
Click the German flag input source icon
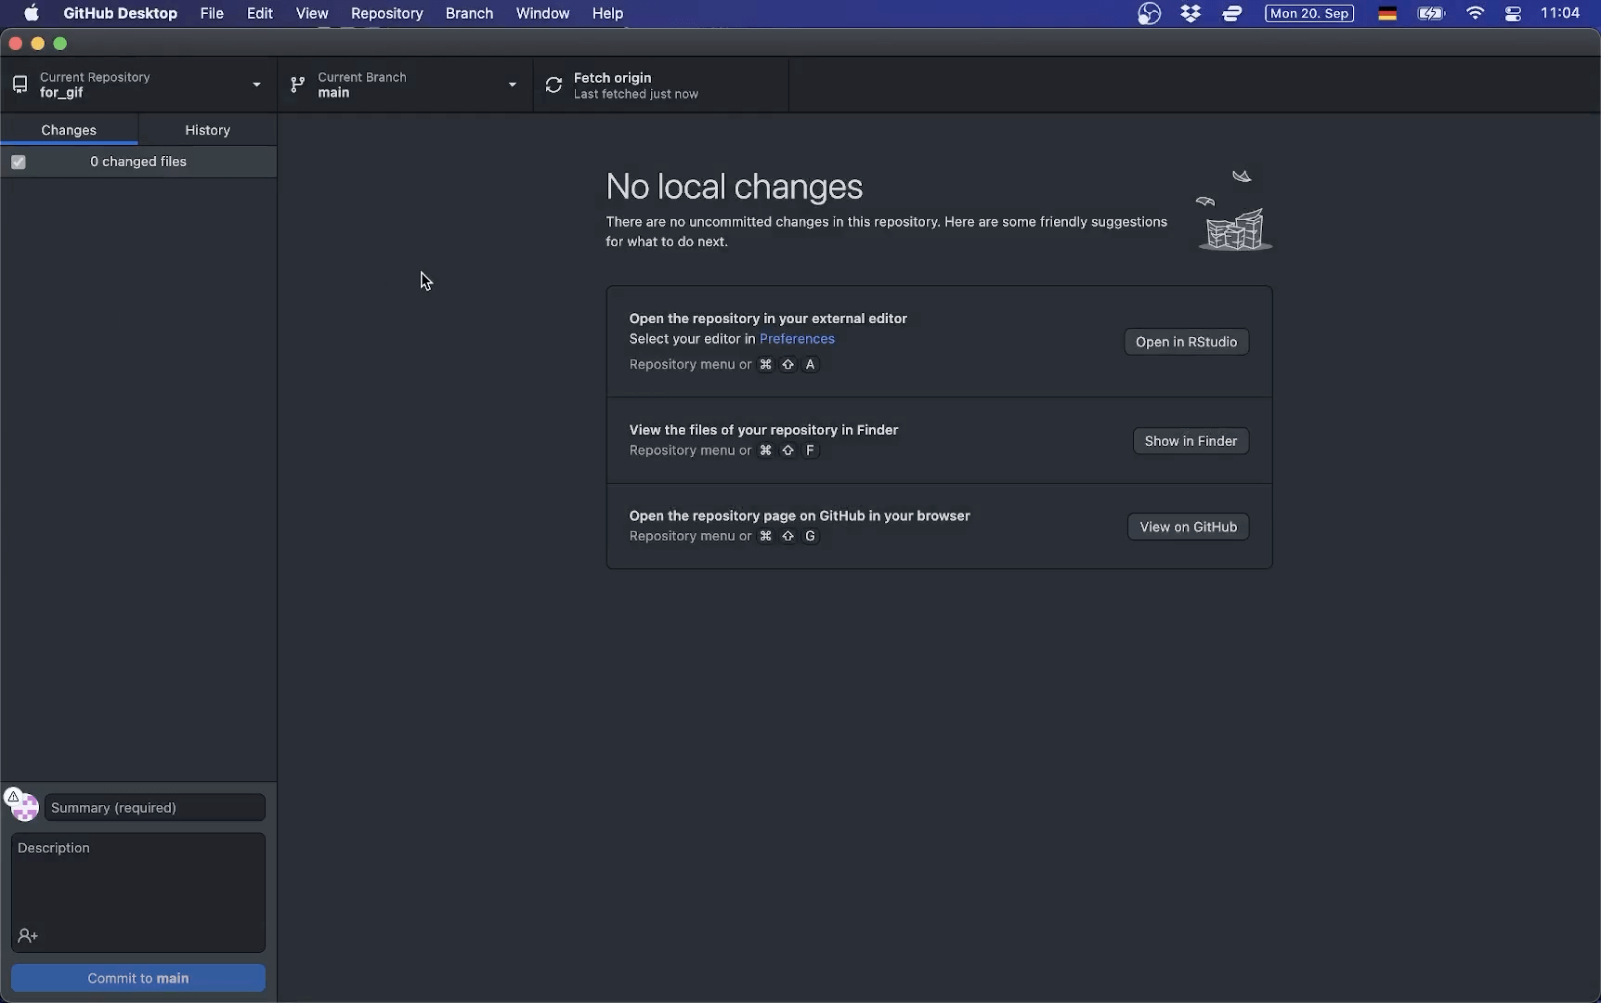pos(1387,13)
